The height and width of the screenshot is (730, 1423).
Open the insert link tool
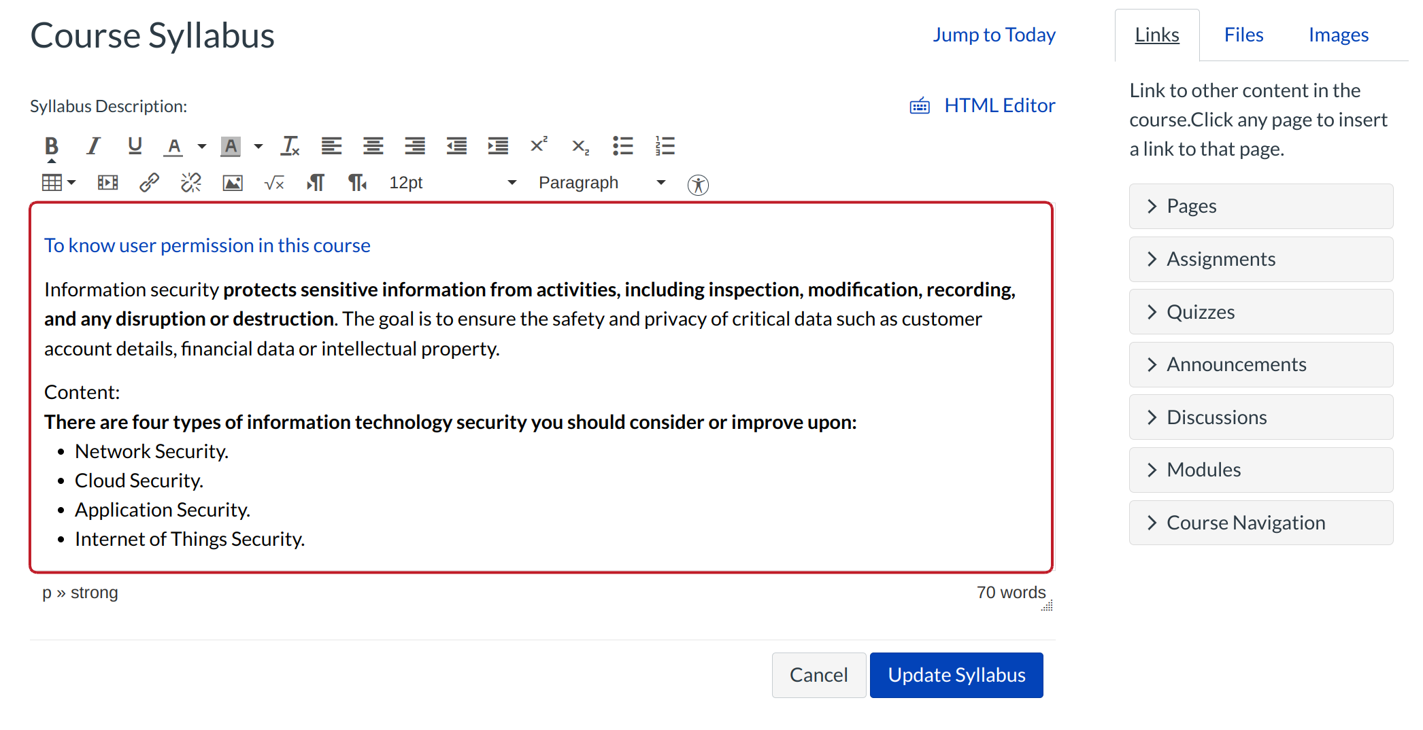click(x=149, y=183)
